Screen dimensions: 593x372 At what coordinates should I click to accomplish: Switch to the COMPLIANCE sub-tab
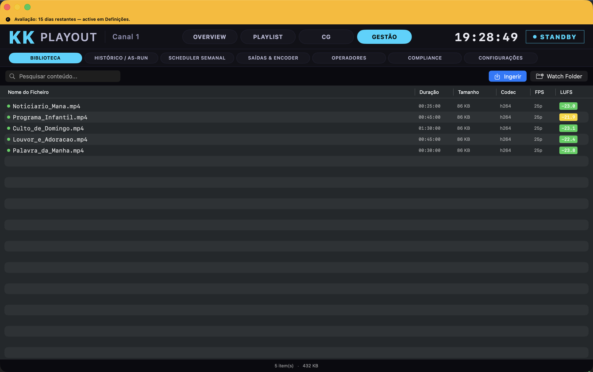(425, 58)
